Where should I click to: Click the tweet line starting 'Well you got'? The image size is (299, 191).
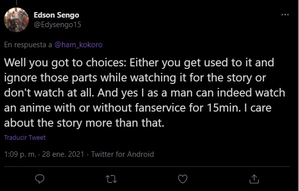click(x=139, y=63)
